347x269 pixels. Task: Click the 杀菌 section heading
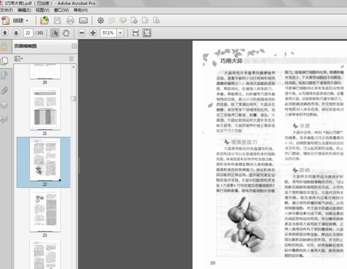(x=305, y=126)
